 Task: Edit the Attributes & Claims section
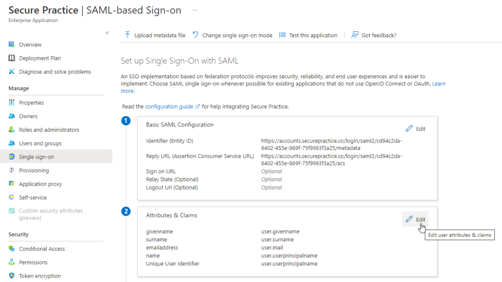pos(416,219)
